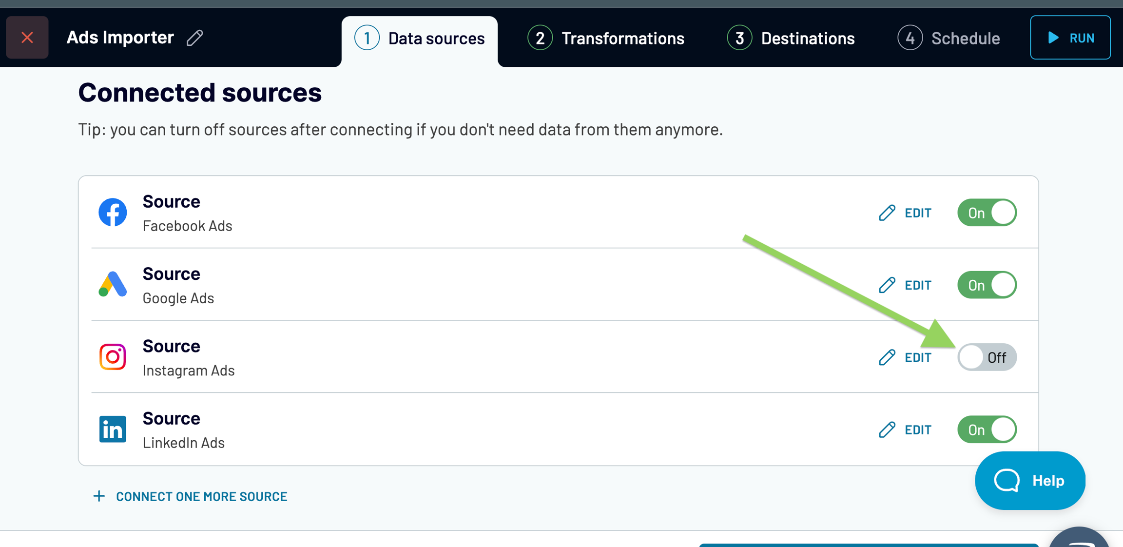Switch off the LinkedIn Ads toggle
The height and width of the screenshot is (547, 1123).
(x=987, y=430)
